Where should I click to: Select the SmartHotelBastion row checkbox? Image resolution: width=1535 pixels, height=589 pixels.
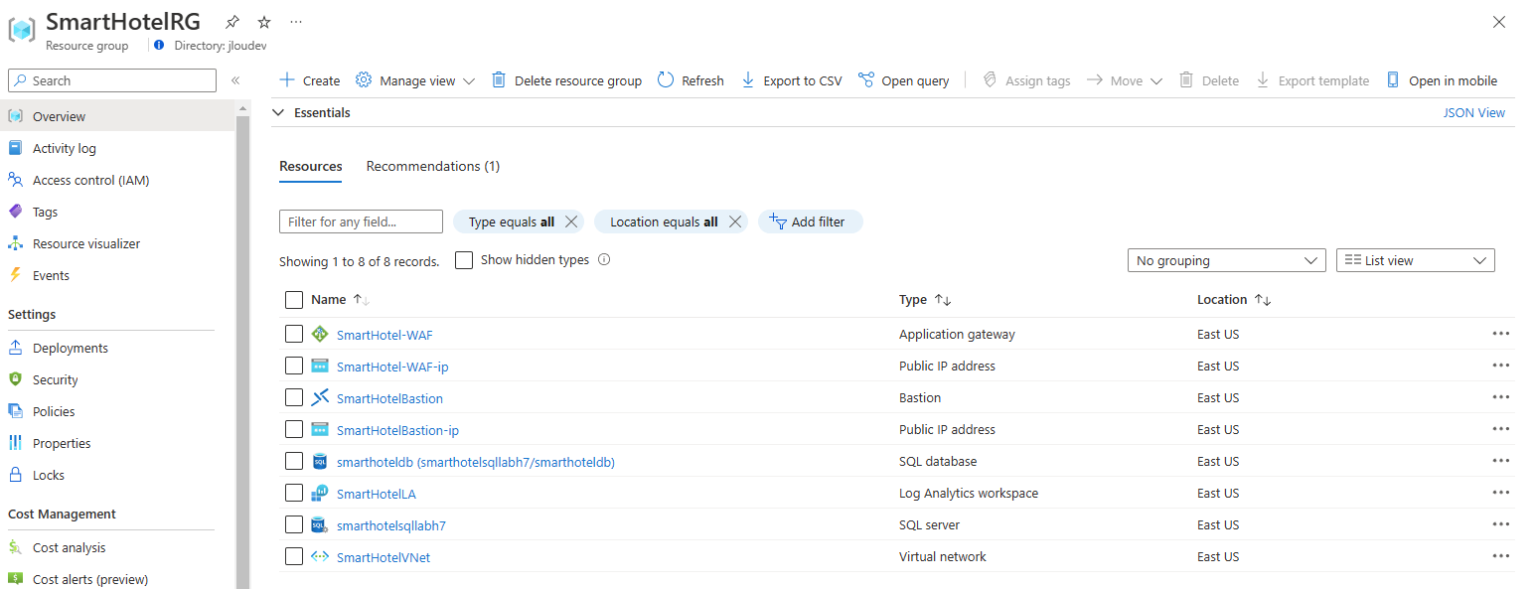(x=294, y=397)
